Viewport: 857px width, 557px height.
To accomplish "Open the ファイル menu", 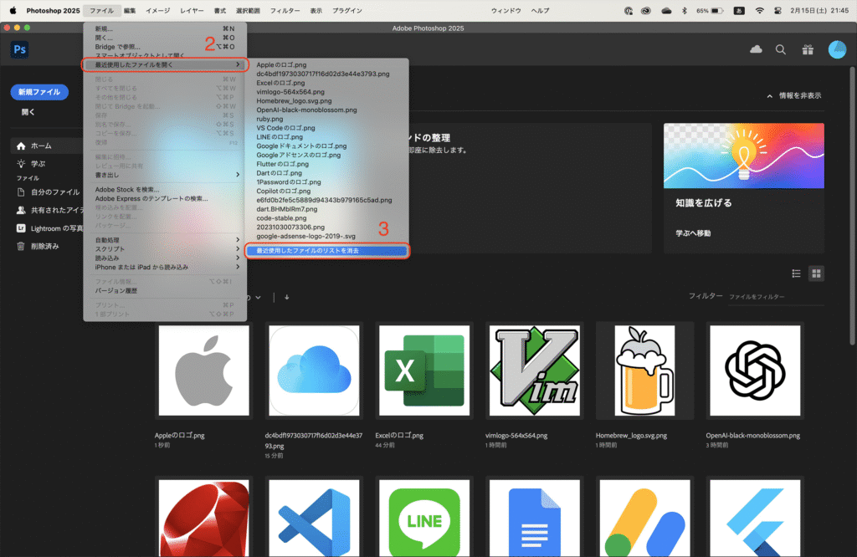I will tap(101, 10).
